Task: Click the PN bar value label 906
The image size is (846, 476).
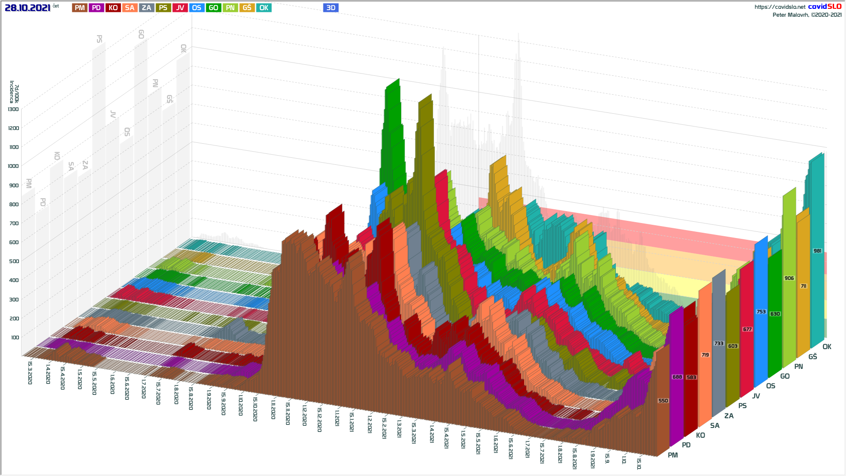Action: [789, 278]
